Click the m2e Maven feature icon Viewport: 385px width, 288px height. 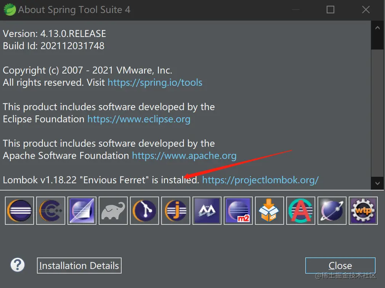click(x=238, y=211)
